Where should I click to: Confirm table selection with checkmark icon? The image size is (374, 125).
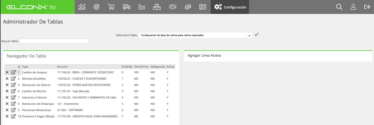point(256,34)
